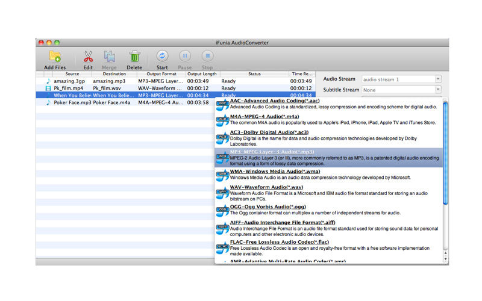
Task: Choose AC3-Dolby Digital Audio format
Action: coord(269,132)
